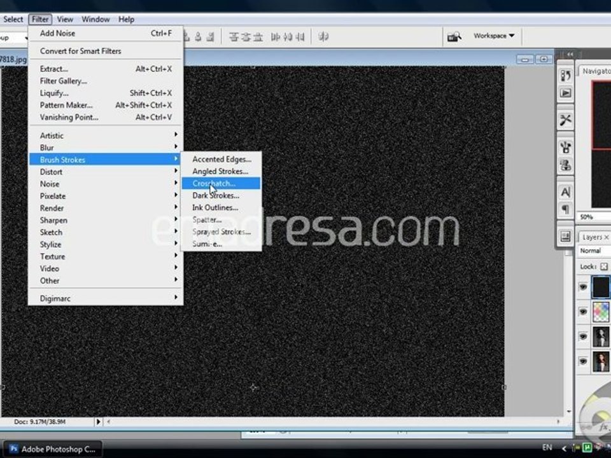Open the Layer Comps icon in the dock
This screenshot has height=458, width=611.
click(x=565, y=237)
